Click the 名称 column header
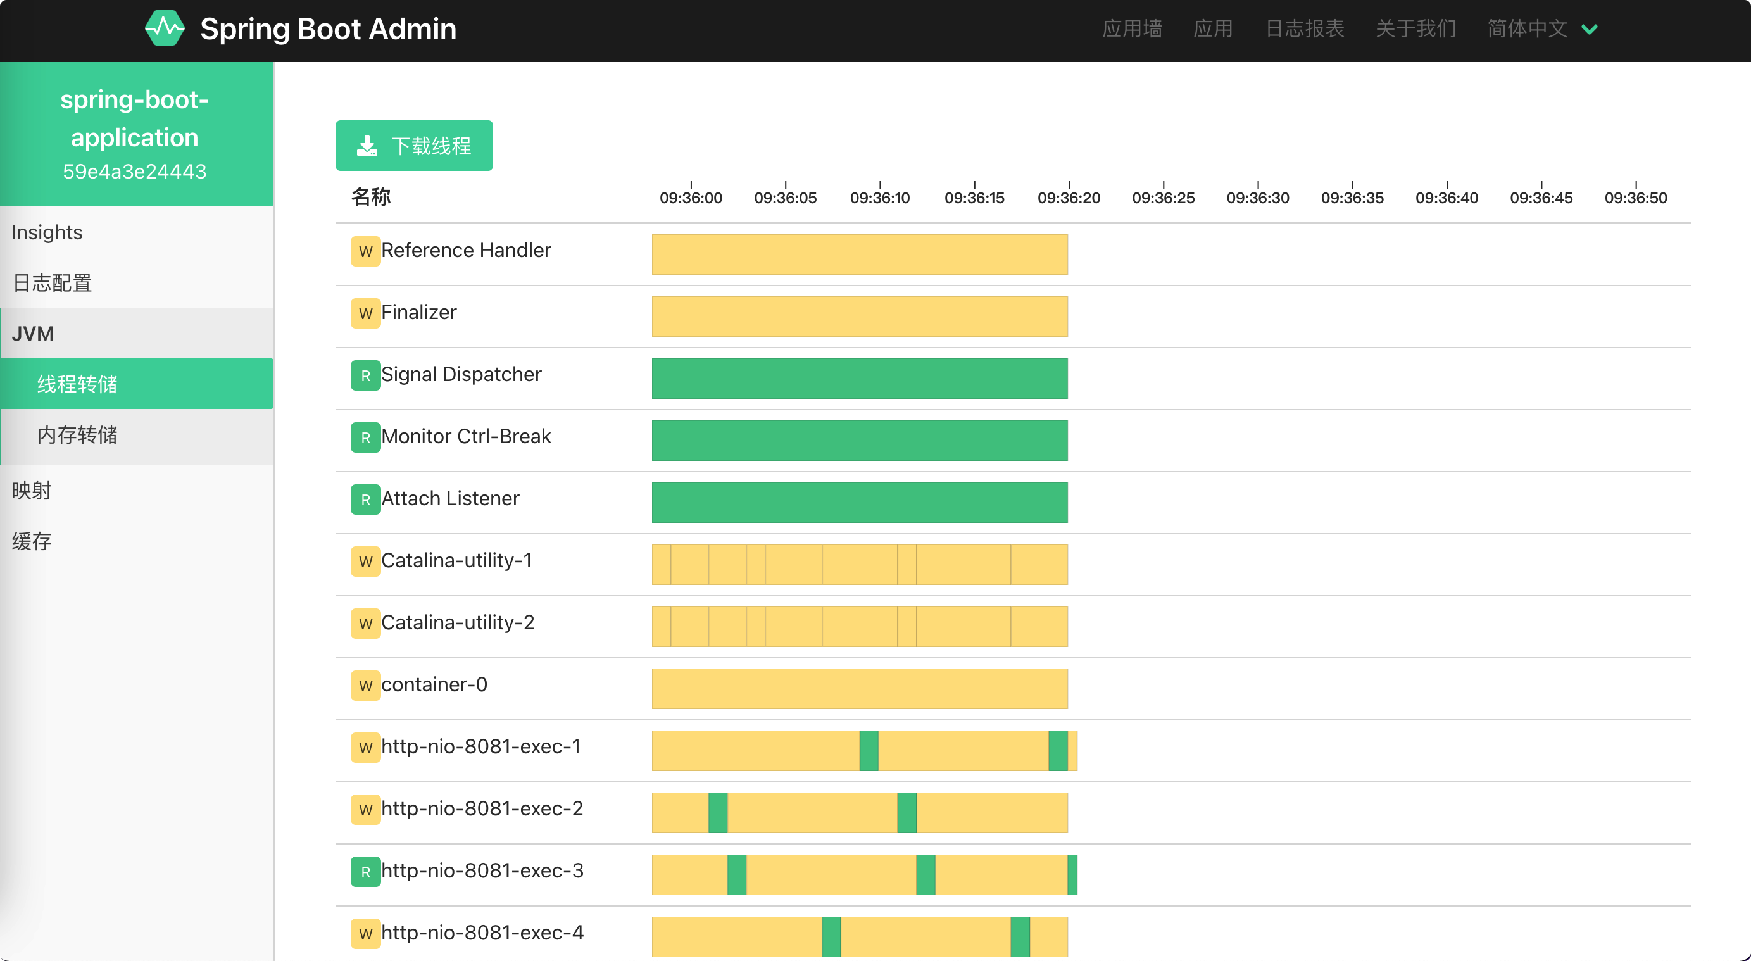 tap(370, 196)
